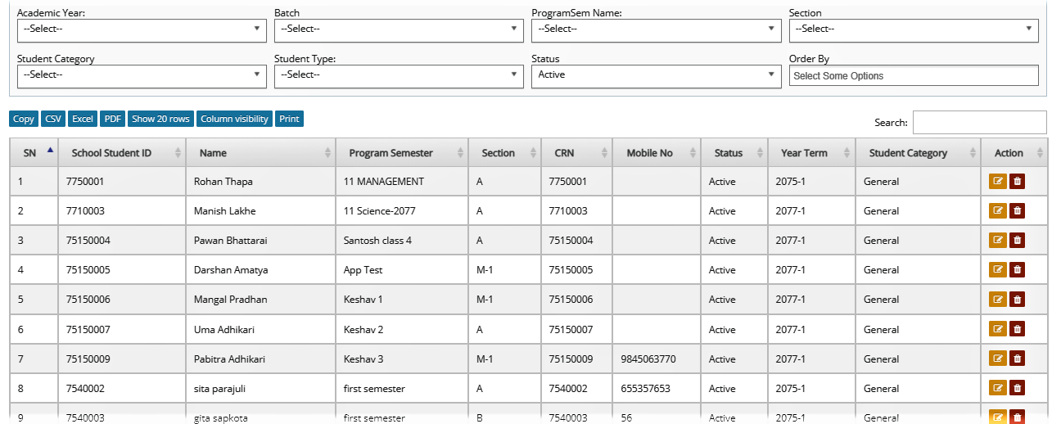Export table using Excel button
Screen dimensions: 1061x424
tap(83, 119)
